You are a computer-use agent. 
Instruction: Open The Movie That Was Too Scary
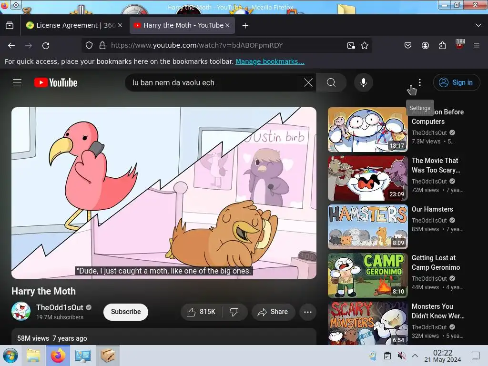coord(436,165)
